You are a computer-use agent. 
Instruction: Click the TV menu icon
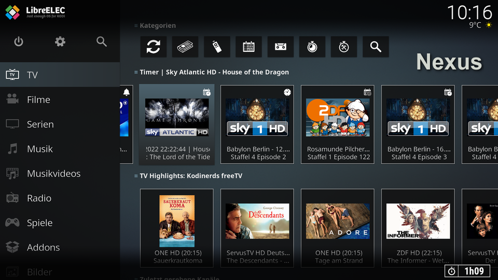tap(12, 75)
